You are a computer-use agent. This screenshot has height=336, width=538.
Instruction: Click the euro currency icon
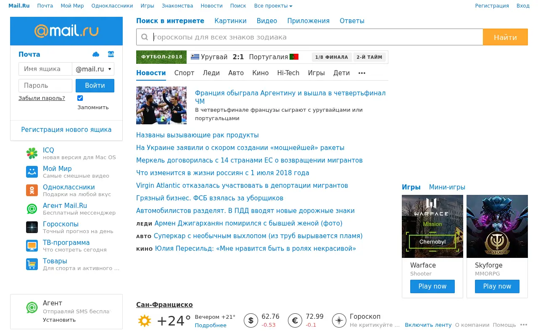coord(295,321)
